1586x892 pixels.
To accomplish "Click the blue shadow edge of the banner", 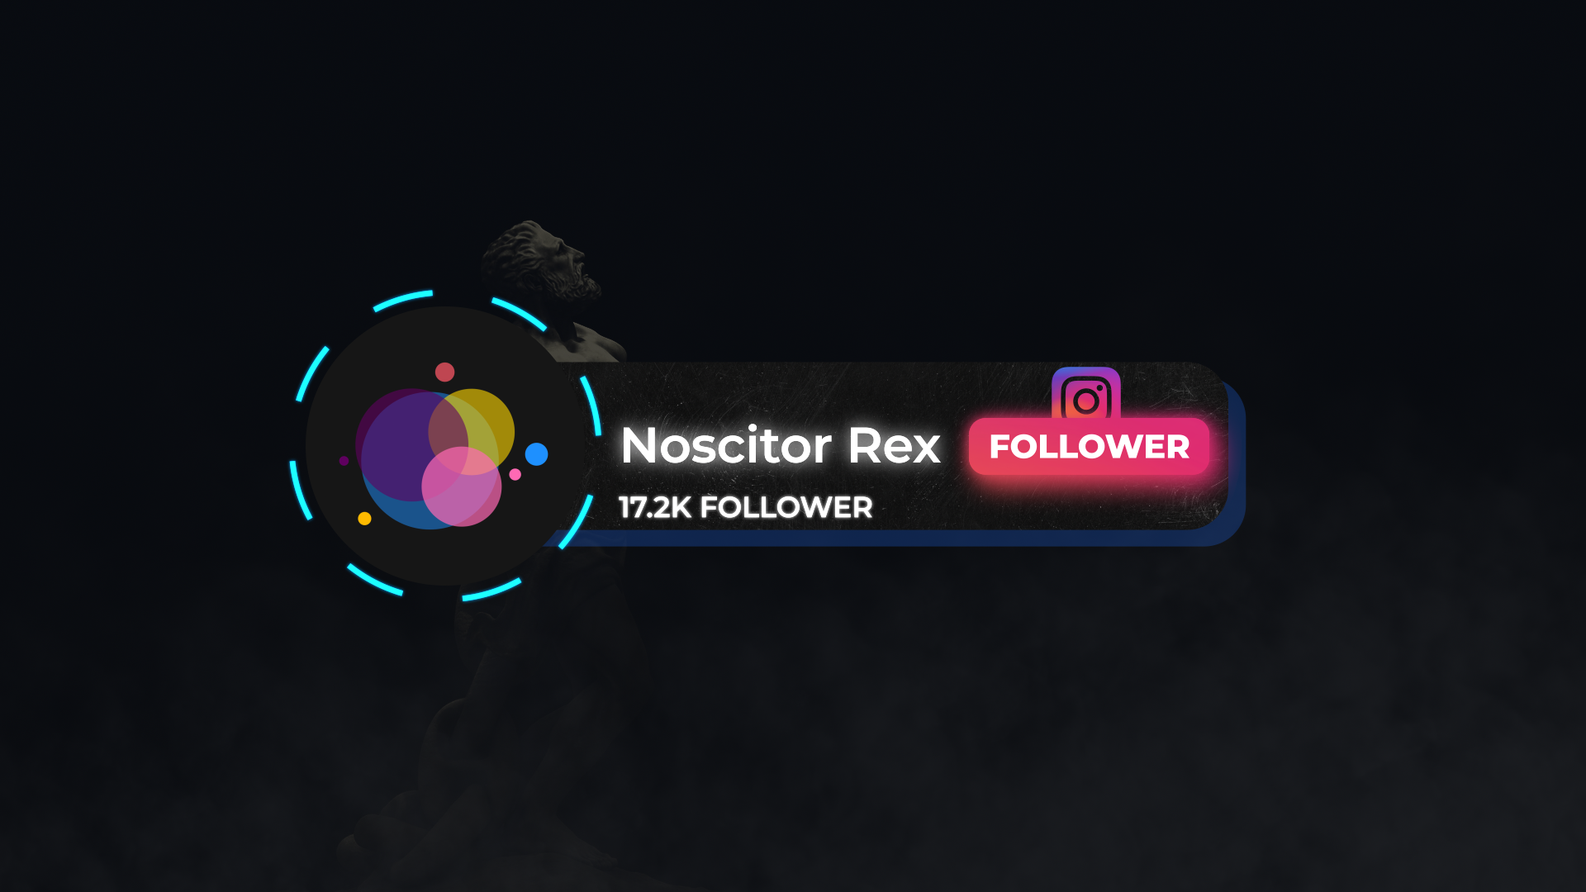I will coord(909,538).
